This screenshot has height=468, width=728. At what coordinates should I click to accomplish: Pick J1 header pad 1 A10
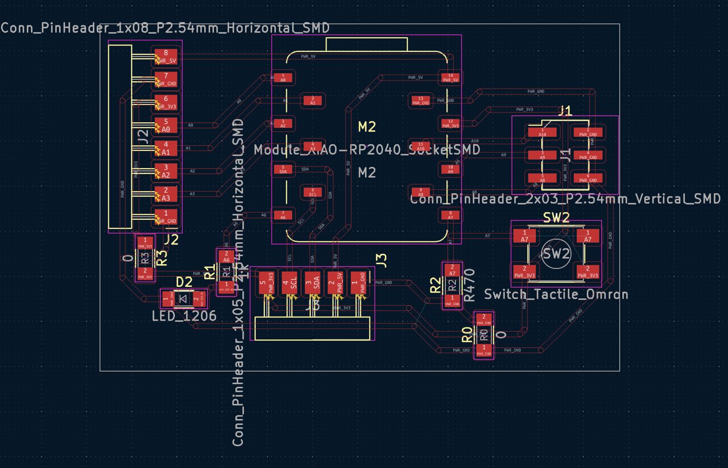point(542,132)
